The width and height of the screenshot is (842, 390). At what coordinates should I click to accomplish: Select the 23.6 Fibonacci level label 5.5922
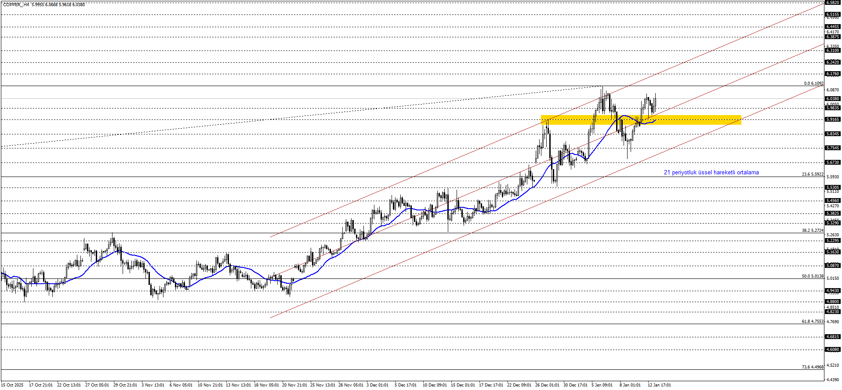click(x=812, y=174)
